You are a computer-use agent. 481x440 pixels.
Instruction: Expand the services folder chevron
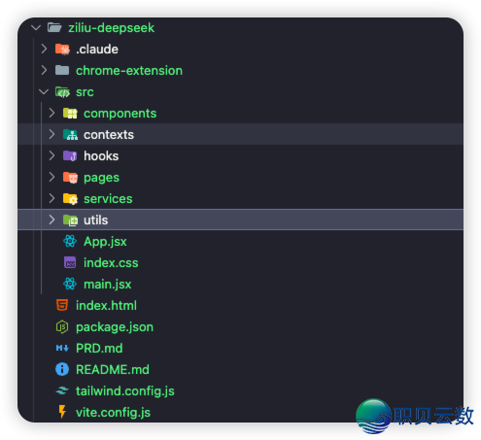click(x=52, y=199)
